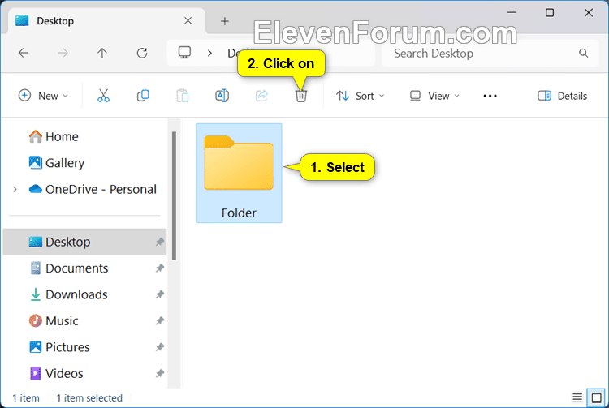This screenshot has height=408, width=609.
Task: Click the Copy icon in toolbar
Action: click(x=143, y=96)
